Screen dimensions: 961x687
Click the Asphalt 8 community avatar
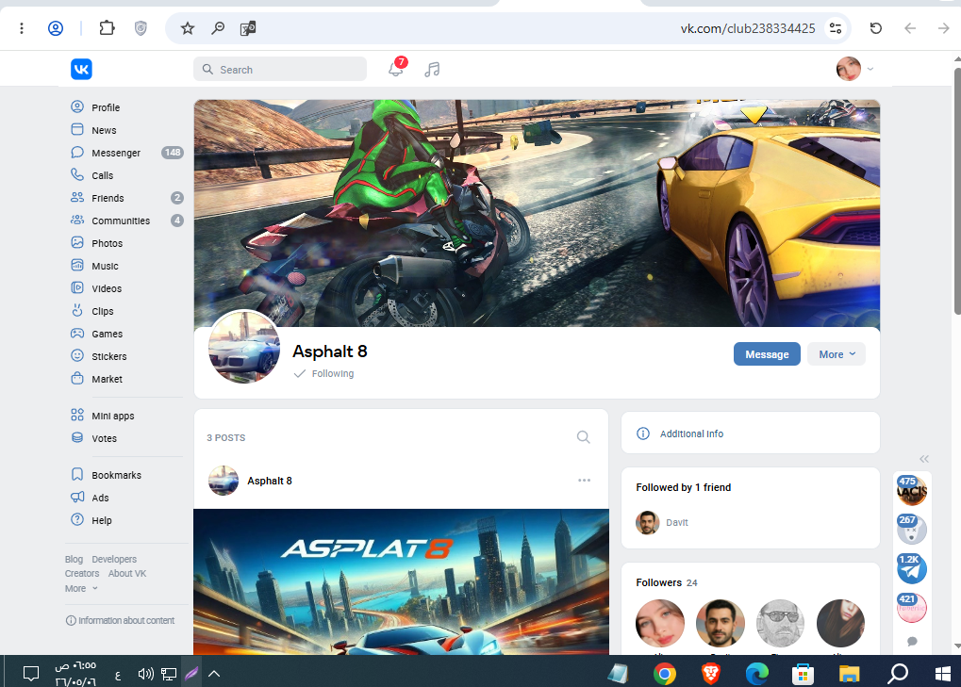coord(244,347)
